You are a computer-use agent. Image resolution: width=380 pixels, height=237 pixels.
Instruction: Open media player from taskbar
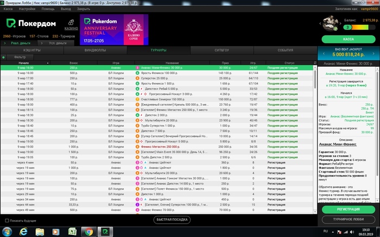pos(56,232)
